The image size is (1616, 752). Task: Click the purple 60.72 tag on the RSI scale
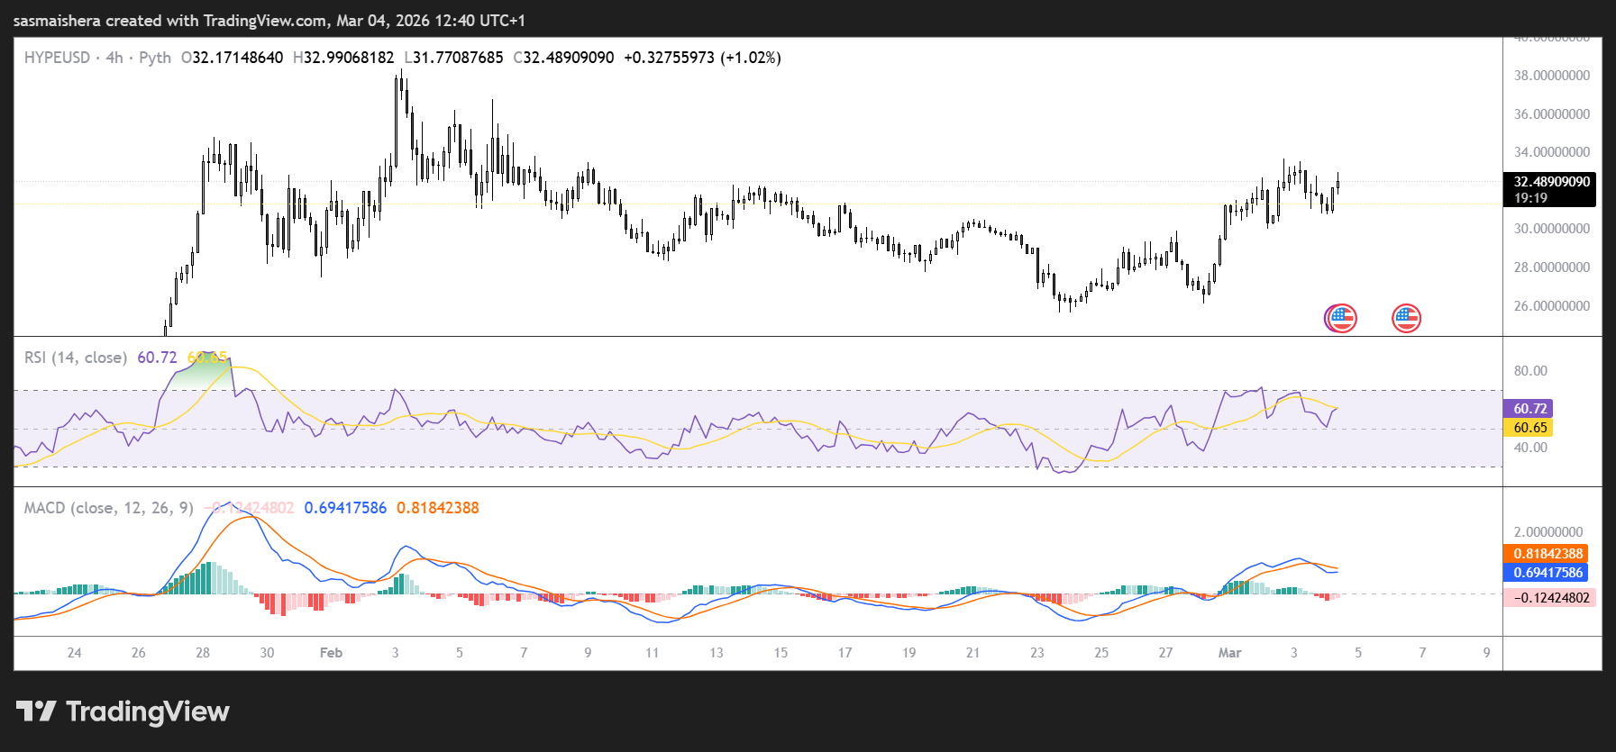pyautogui.click(x=1529, y=409)
